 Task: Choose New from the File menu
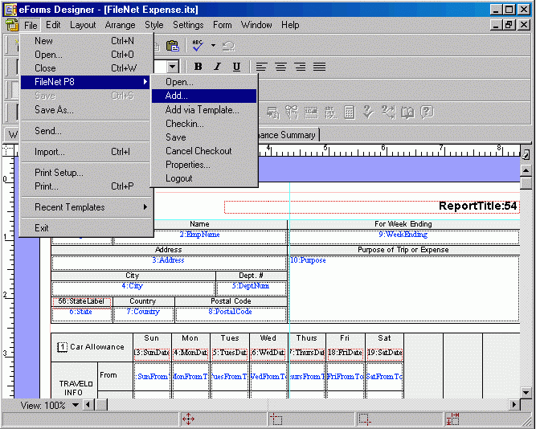(87, 41)
